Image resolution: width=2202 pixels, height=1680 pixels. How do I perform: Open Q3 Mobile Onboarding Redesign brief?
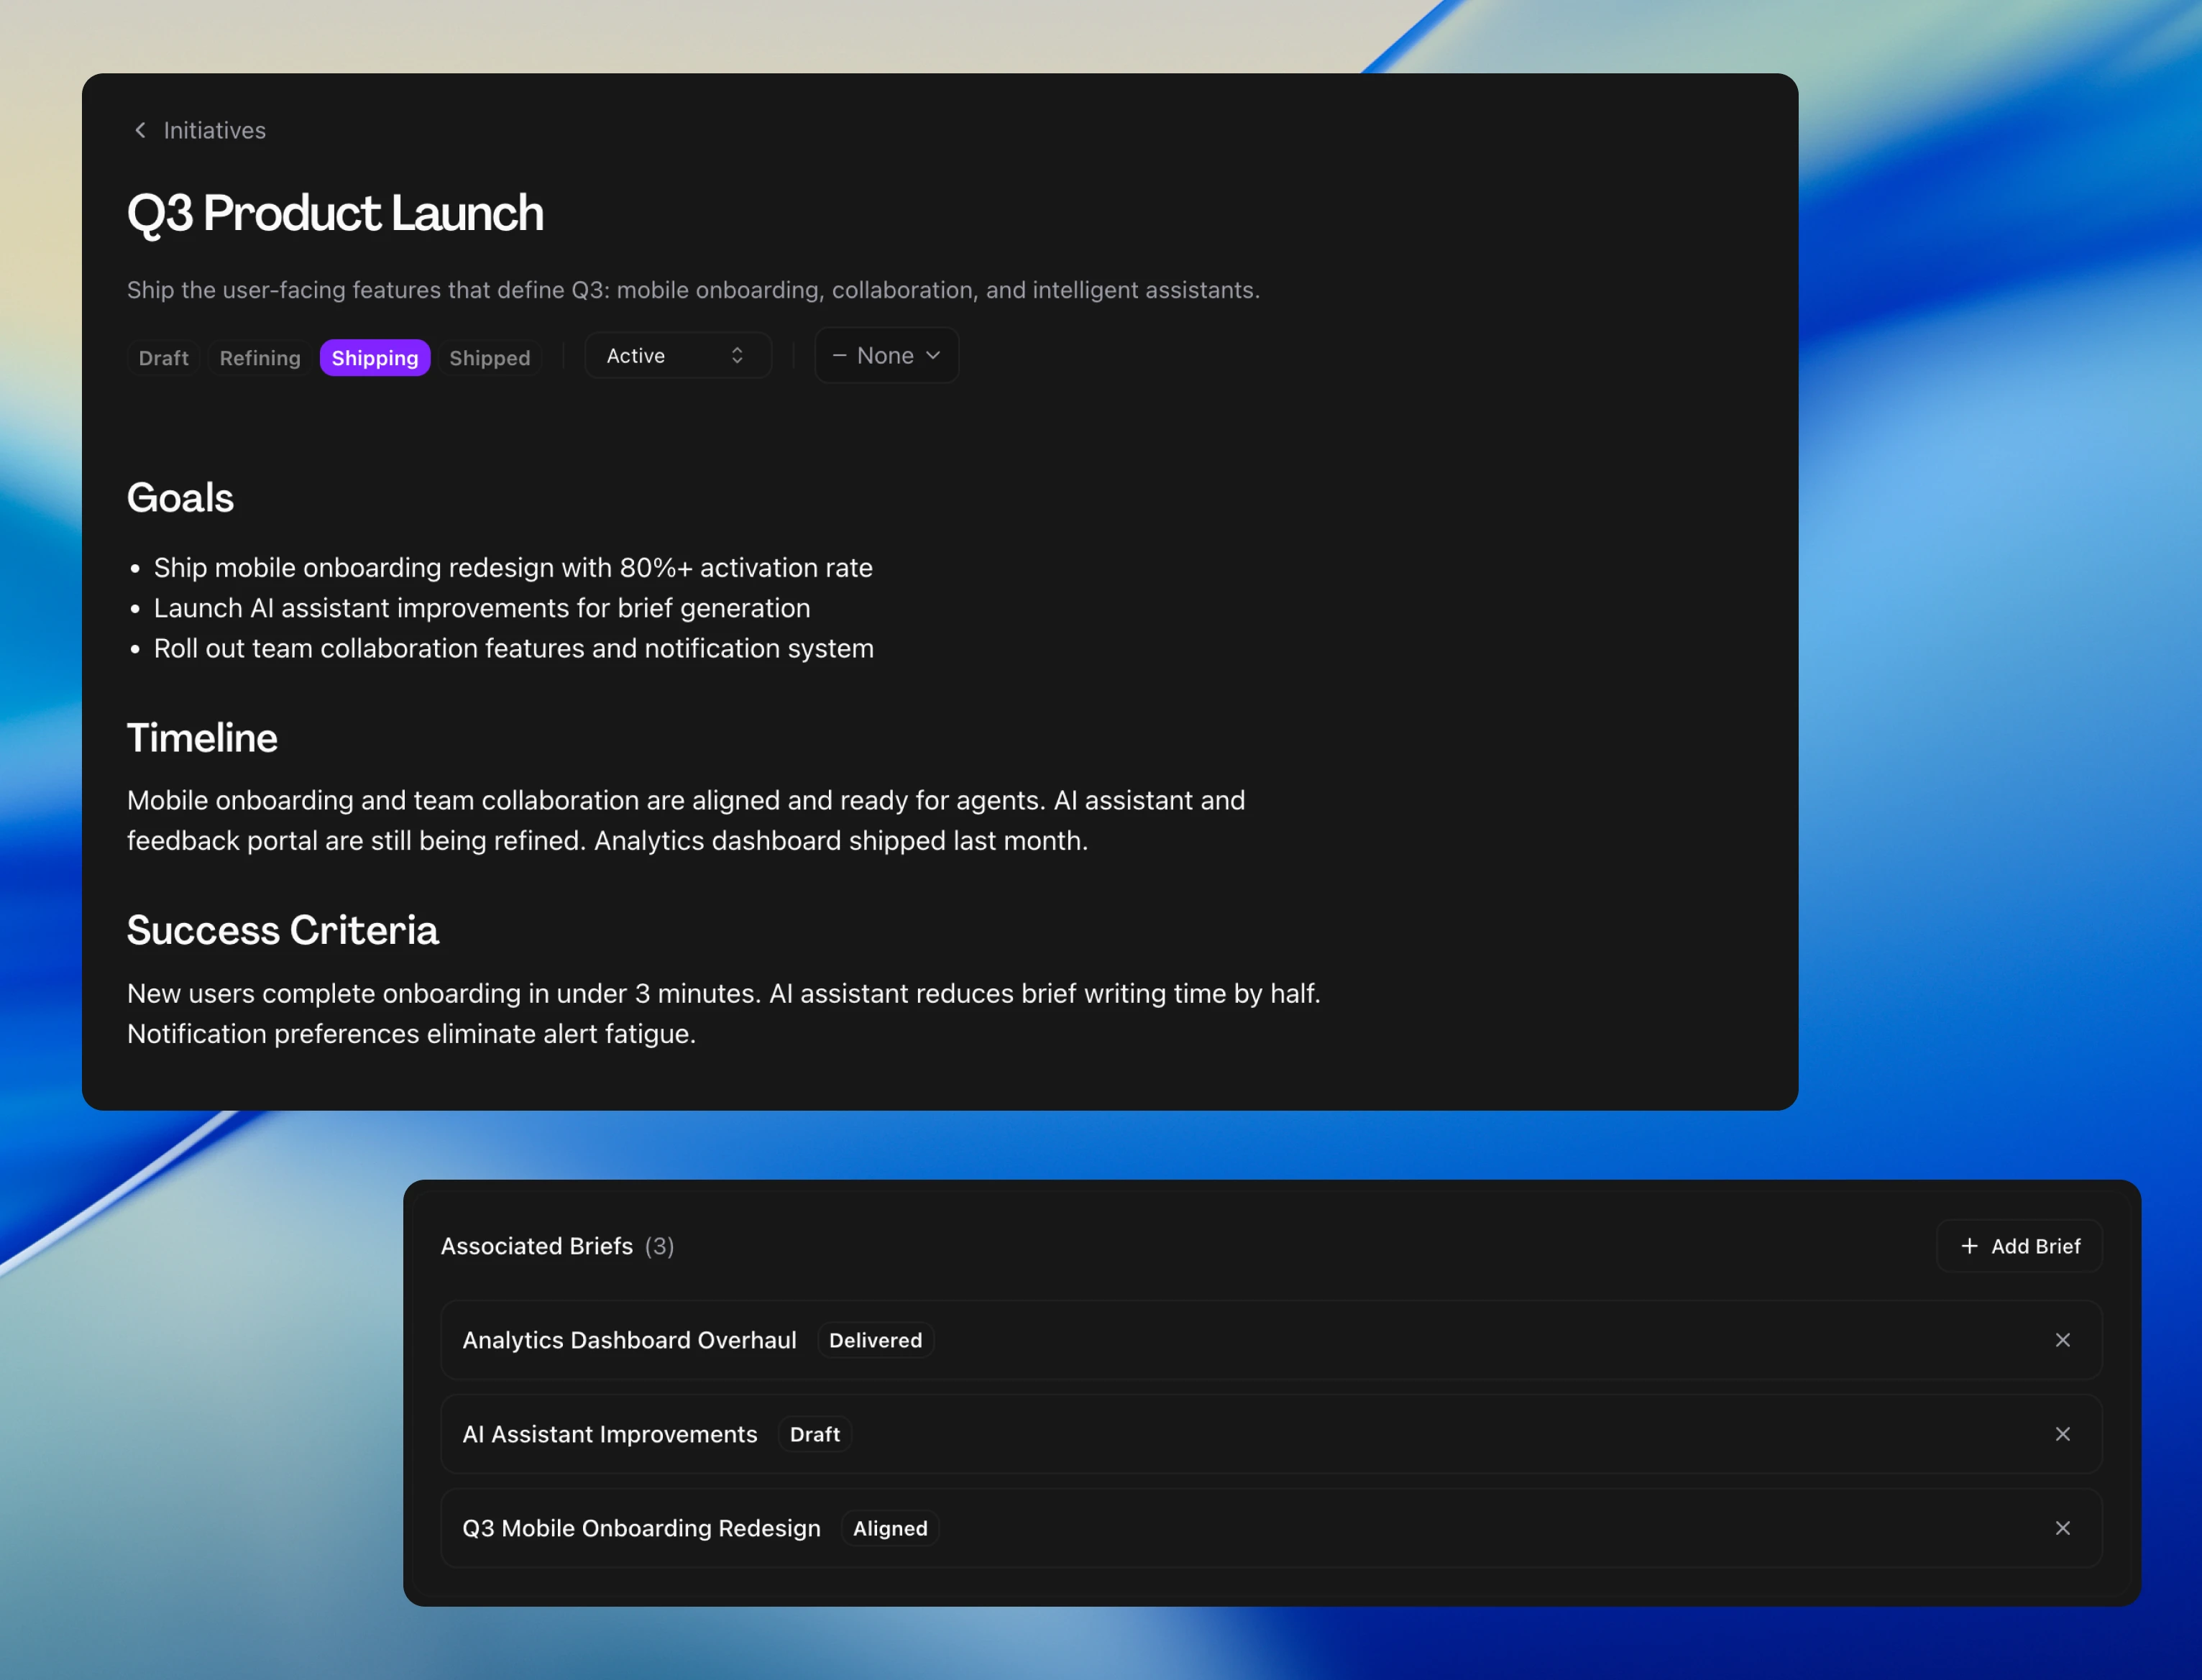[641, 1528]
